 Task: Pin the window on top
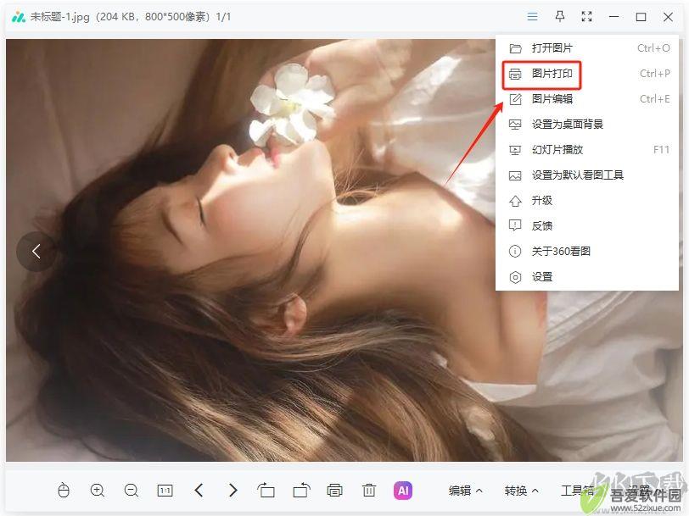(x=559, y=17)
